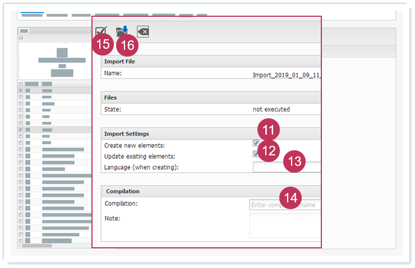Click the import file name value

point(286,74)
